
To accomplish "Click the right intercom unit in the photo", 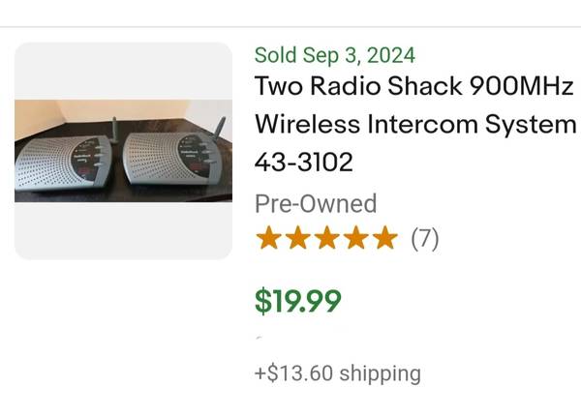I will 172,160.
